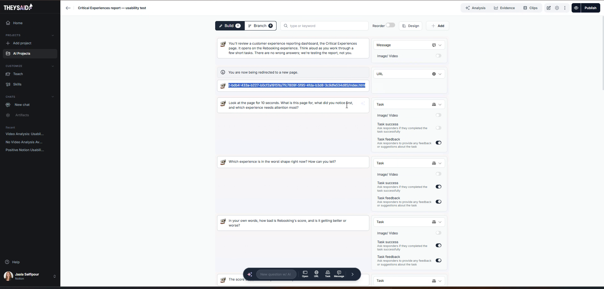
Task: Open the URL type dropdown
Action: point(409,74)
